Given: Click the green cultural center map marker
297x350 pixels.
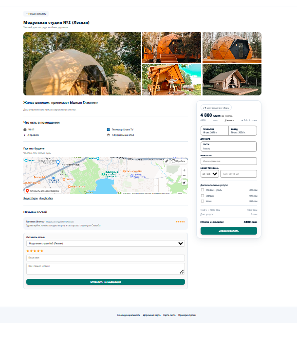Looking at the screenshot, I should [103, 174].
